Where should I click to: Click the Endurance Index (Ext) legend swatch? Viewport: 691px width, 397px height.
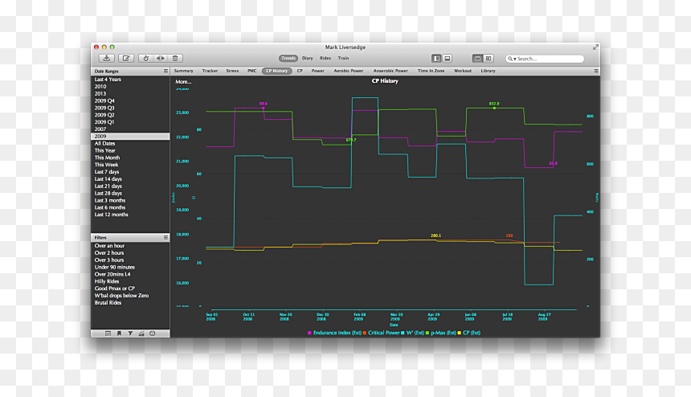point(309,333)
